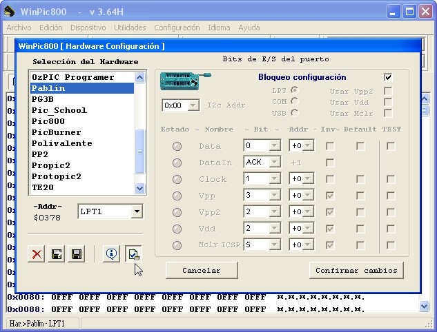The height and width of the screenshot is (332, 437).
Task: Toggle the Data row TEST checkbox
Action: coord(391,146)
